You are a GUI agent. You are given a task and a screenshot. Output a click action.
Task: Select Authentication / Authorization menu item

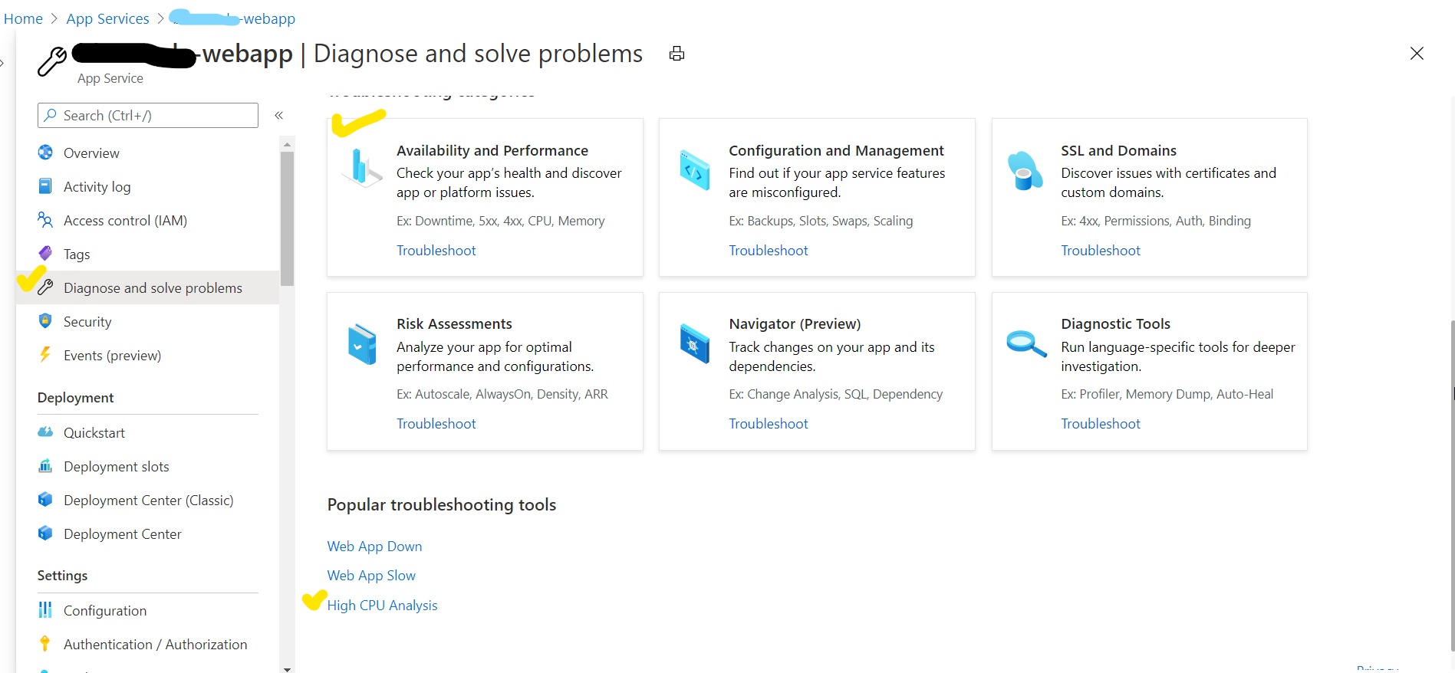[155, 644]
